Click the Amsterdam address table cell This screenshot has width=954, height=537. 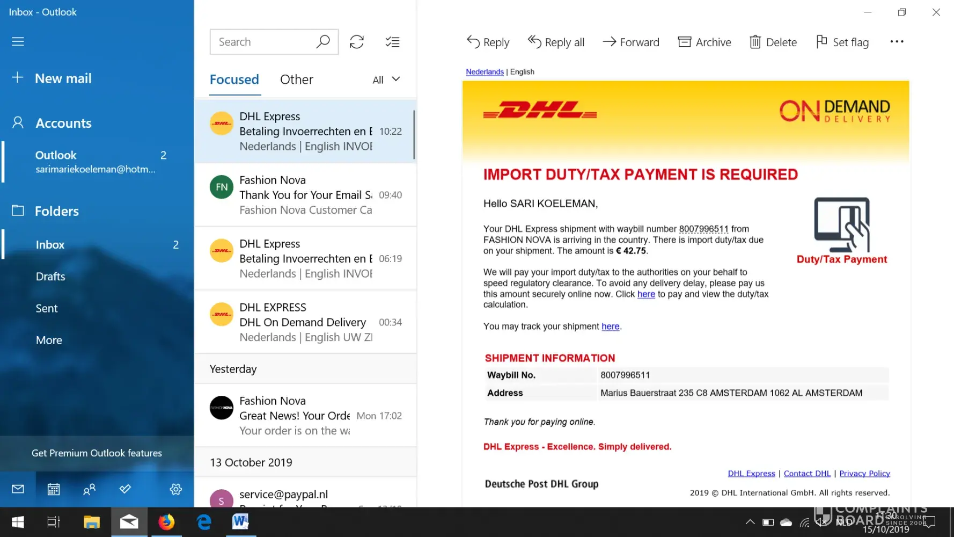pyautogui.click(x=743, y=393)
